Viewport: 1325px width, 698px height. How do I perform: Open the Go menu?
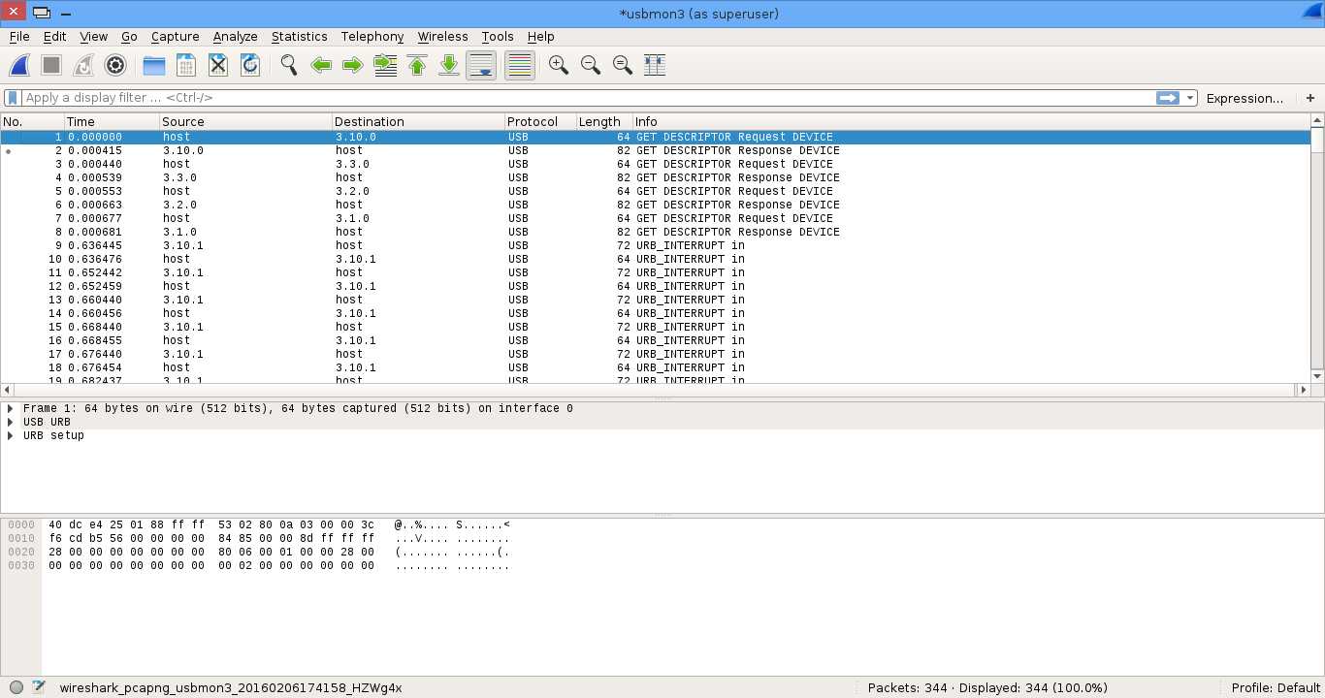tap(129, 37)
